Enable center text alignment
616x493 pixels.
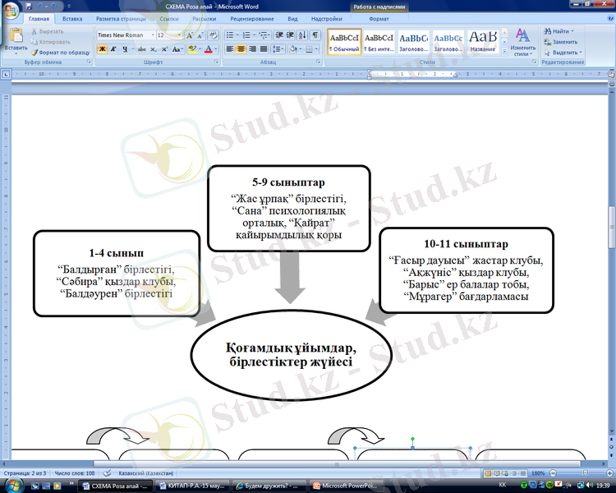pos(241,49)
